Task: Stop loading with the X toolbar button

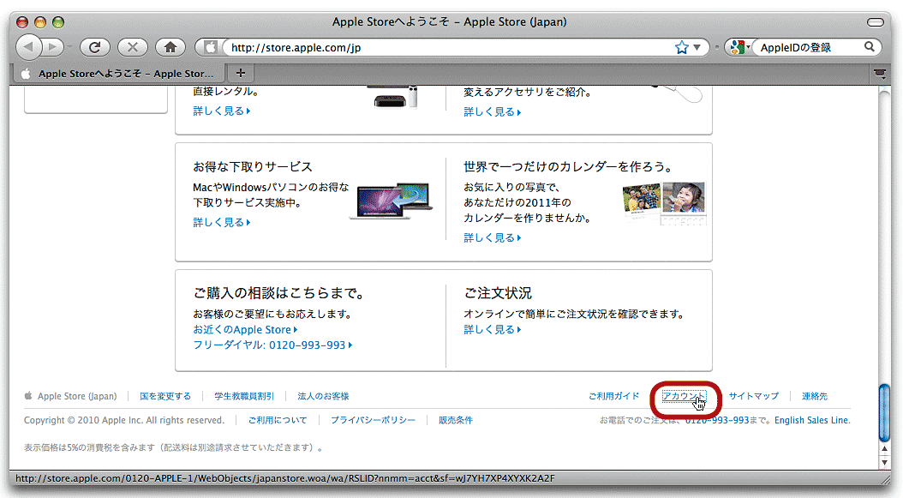Action: [133, 47]
